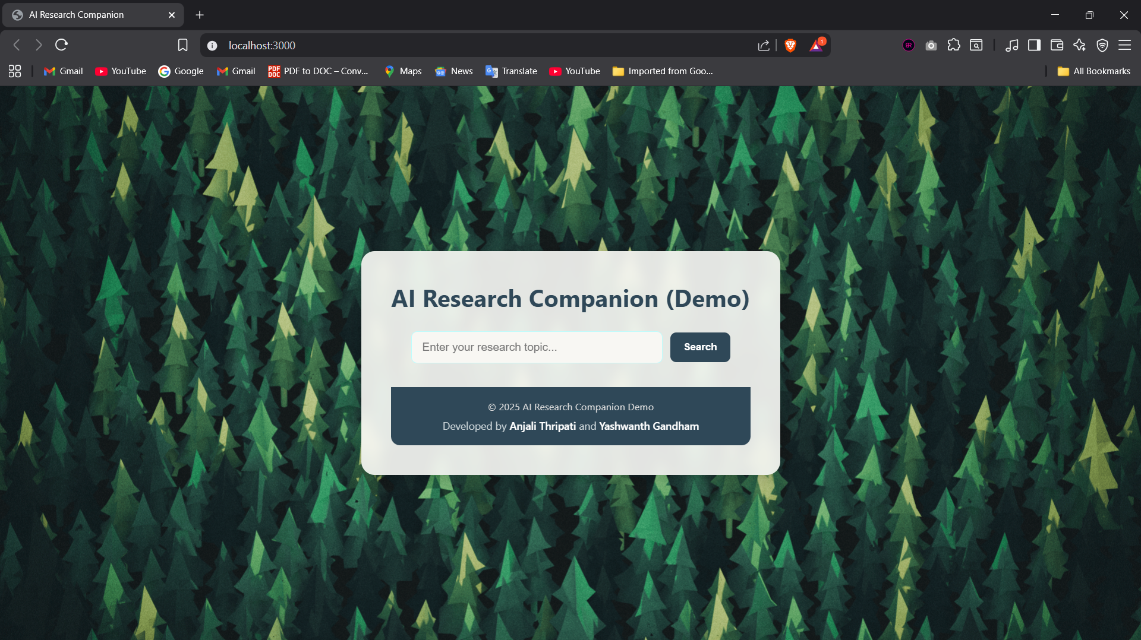1141x640 pixels.
Task: Minimize the browser window
Action: coord(1055,15)
